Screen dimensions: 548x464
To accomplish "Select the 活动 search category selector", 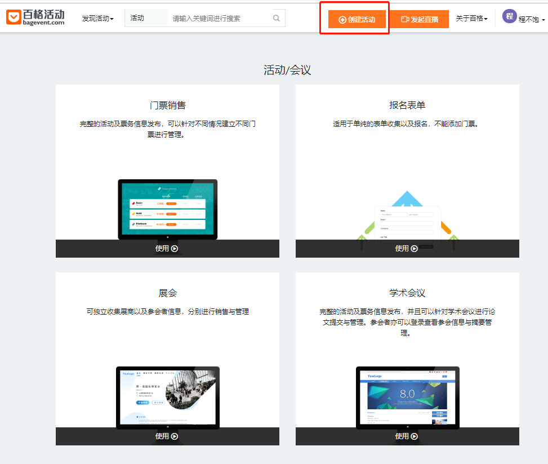I will [145, 18].
